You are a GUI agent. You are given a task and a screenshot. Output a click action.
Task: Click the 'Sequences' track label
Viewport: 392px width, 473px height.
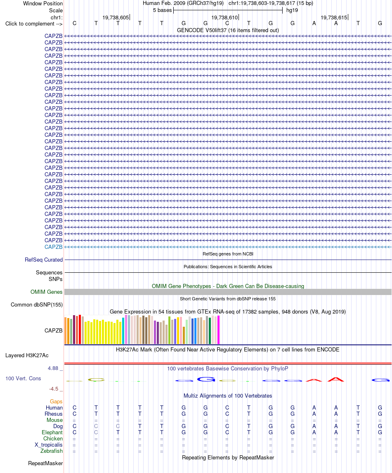[x=49, y=272]
